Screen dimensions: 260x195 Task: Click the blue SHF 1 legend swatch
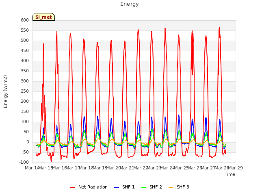click(x=117, y=188)
